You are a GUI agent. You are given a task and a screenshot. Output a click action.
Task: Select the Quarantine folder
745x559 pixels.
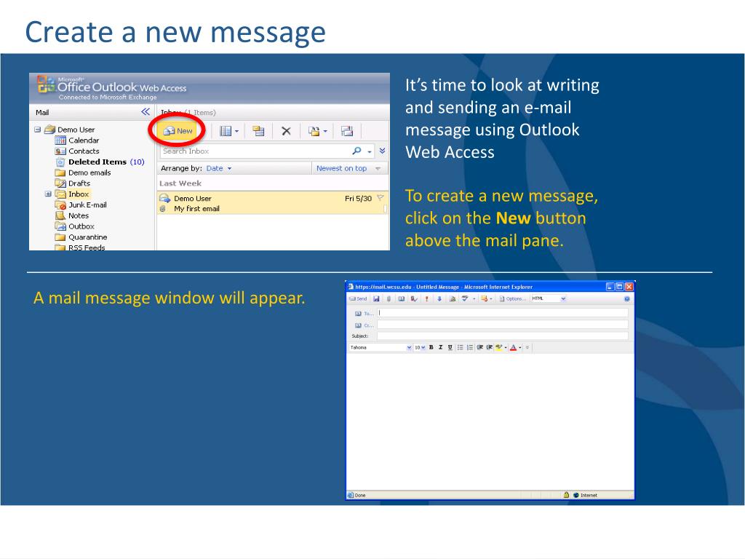81,237
